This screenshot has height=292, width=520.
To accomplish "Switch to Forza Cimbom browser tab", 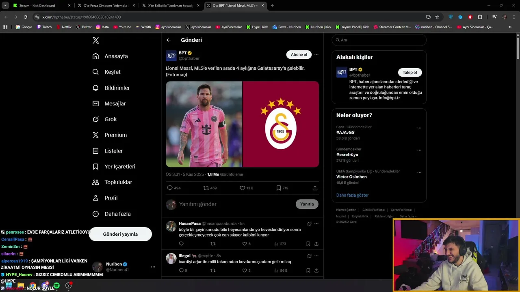I will point(106,6).
